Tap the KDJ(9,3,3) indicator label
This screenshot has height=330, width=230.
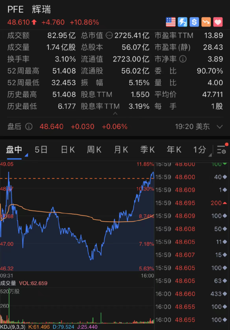click(12, 327)
